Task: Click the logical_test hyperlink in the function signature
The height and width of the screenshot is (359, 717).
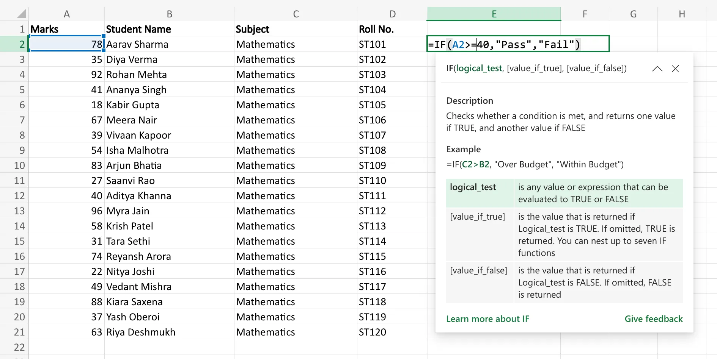Action: click(479, 69)
